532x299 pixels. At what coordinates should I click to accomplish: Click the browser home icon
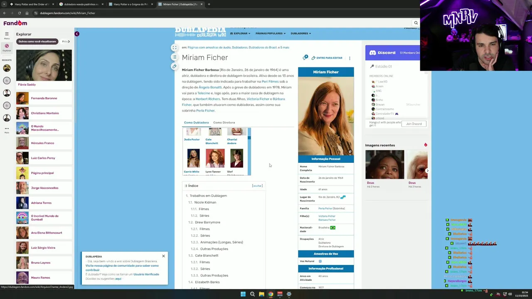pyautogui.click(x=27, y=13)
